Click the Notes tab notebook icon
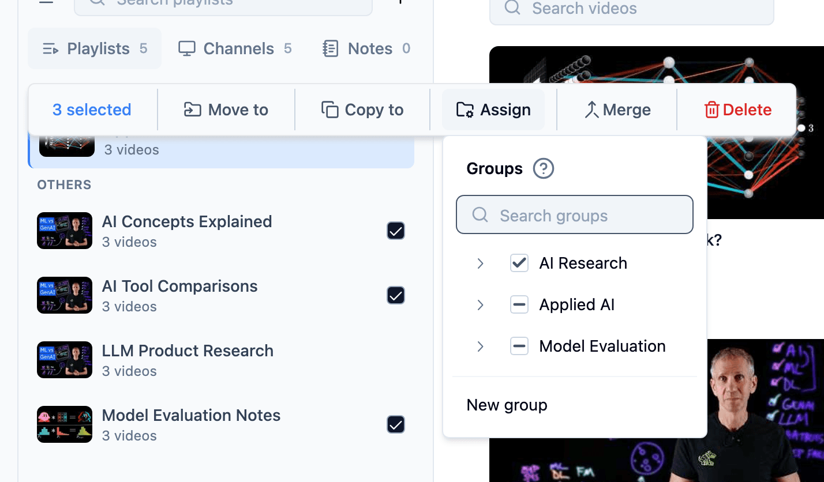This screenshot has width=824, height=482. pyautogui.click(x=330, y=49)
